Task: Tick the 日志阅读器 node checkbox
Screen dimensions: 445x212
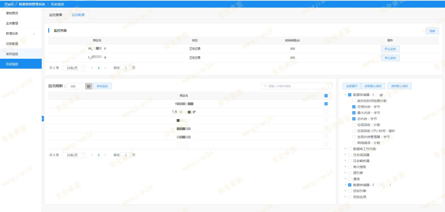Action: coord(350,155)
